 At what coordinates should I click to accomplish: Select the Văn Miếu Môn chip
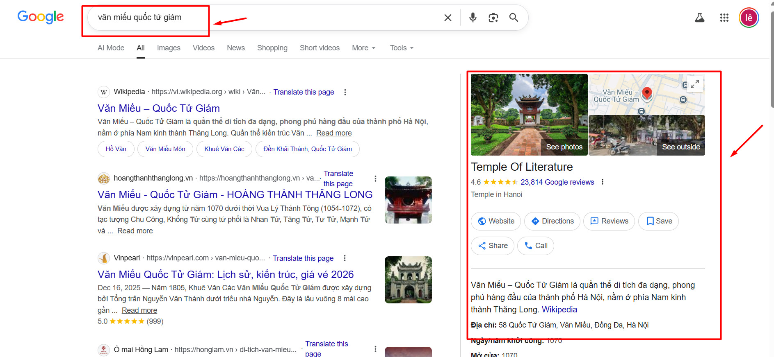pos(165,149)
